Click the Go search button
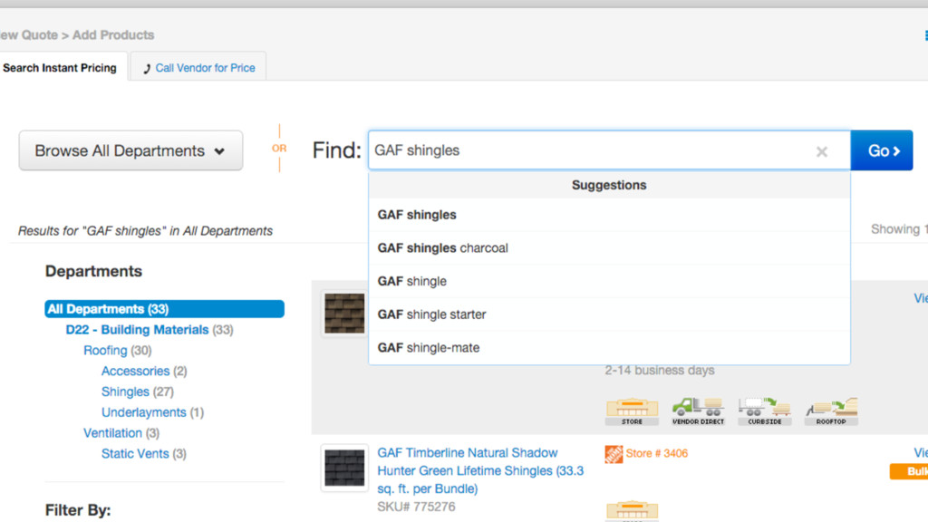This screenshot has width=928, height=522. click(882, 150)
